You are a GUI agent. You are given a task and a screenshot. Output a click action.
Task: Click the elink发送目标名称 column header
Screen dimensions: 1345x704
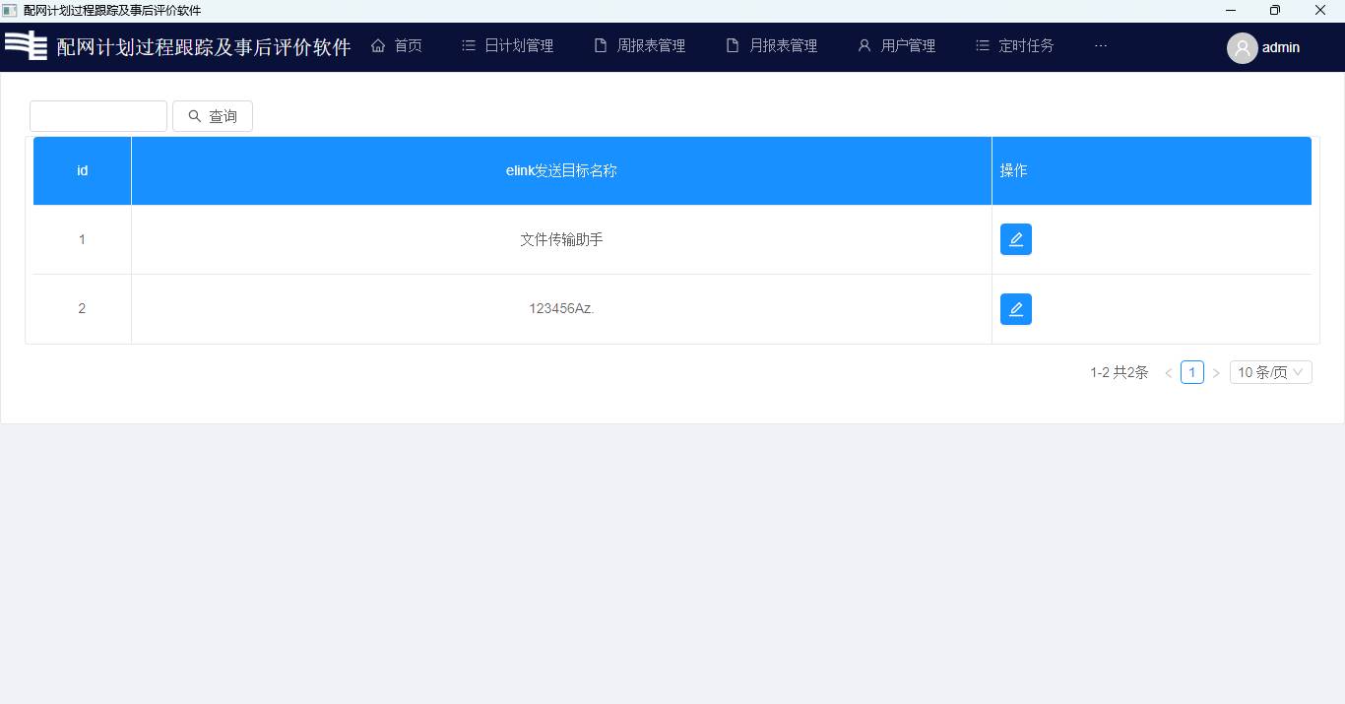click(x=561, y=170)
